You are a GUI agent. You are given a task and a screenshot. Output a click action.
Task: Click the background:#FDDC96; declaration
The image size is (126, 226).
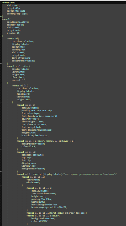43,219
